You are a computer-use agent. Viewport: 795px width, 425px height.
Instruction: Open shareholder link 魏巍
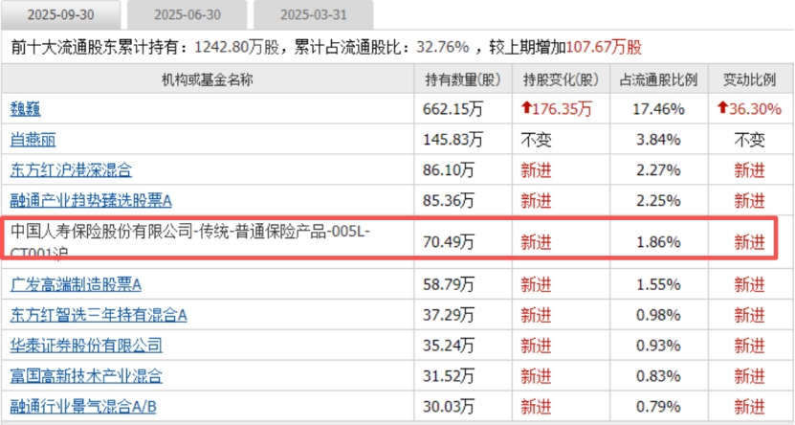(x=25, y=109)
